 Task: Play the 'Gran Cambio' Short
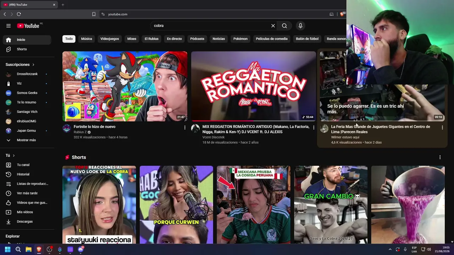point(331,205)
